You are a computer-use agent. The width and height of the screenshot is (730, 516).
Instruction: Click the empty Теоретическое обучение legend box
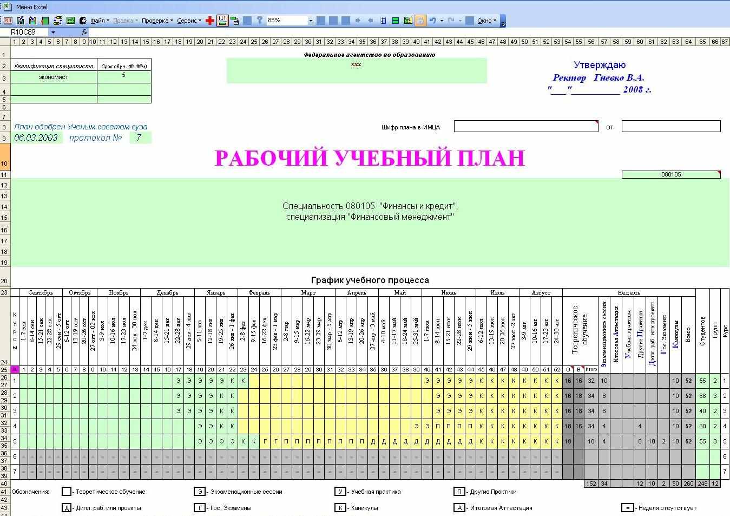pos(67,492)
